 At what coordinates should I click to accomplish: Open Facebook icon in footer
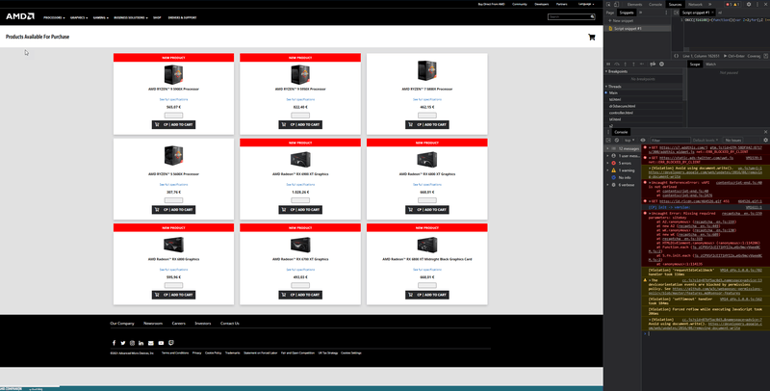tap(114, 343)
